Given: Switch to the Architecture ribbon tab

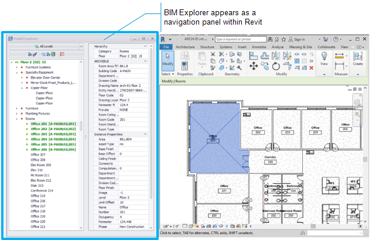Looking at the screenshot, I should tap(185, 47).
